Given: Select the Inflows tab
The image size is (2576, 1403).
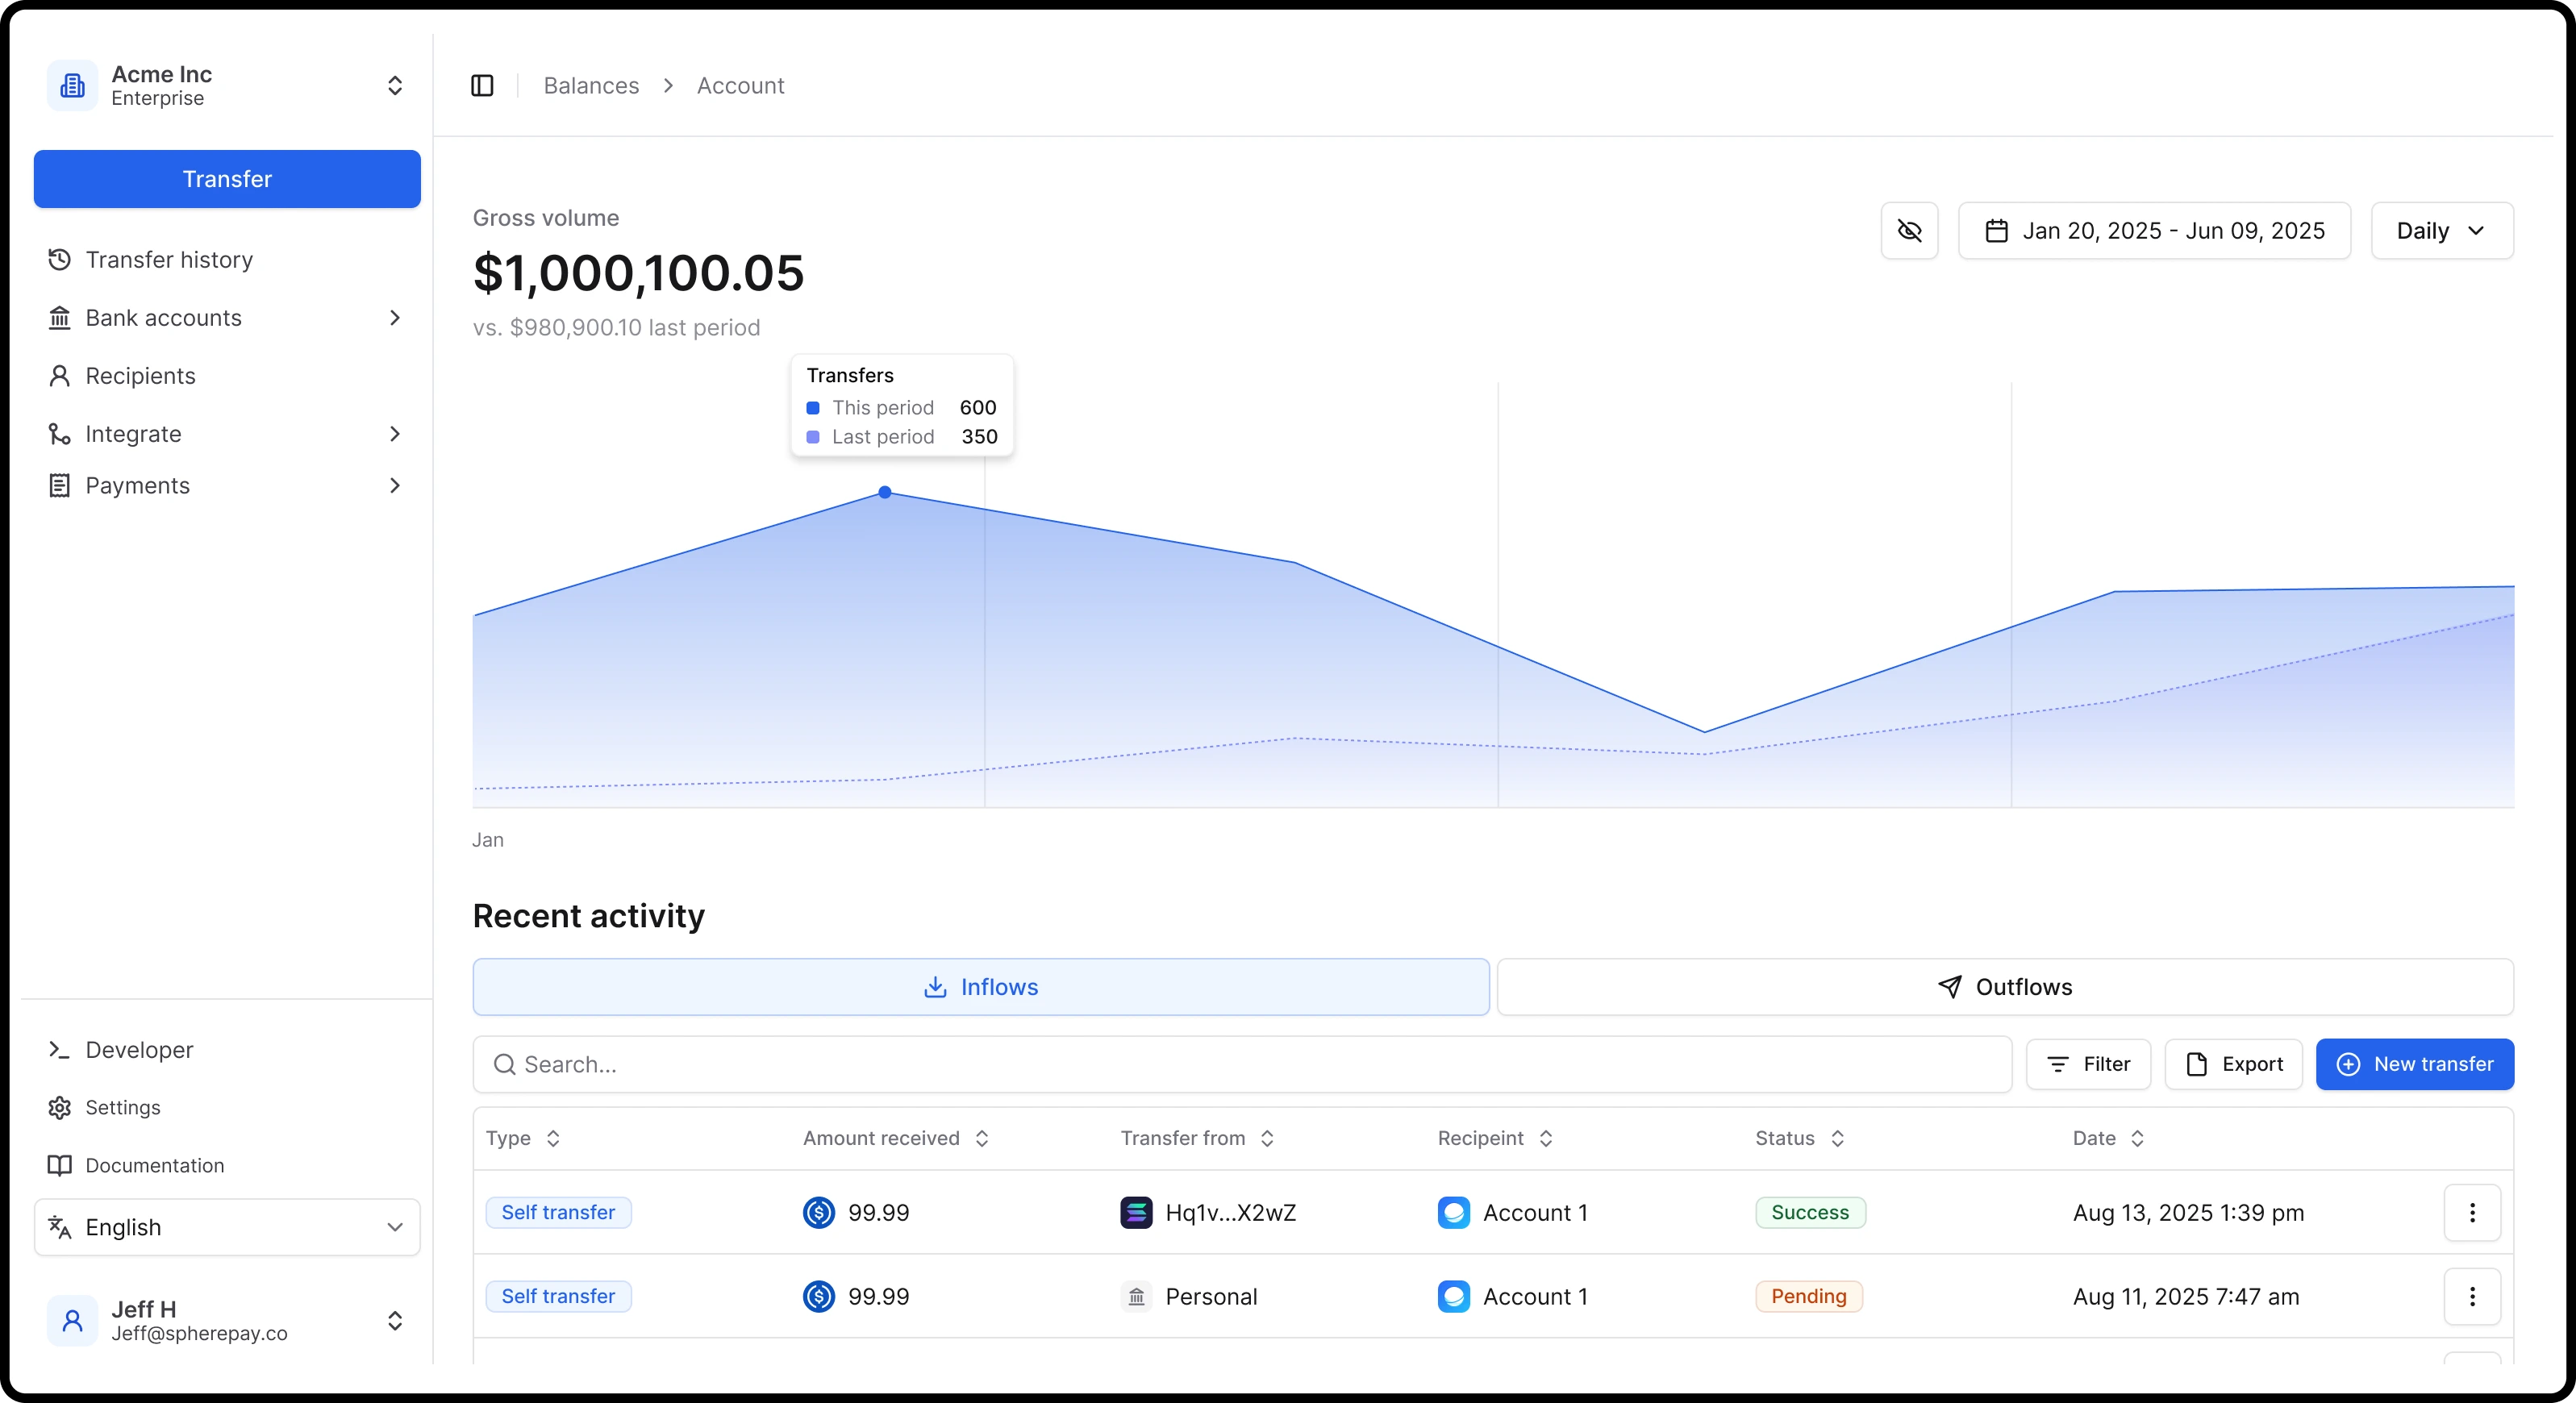Looking at the screenshot, I should [980, 987].
